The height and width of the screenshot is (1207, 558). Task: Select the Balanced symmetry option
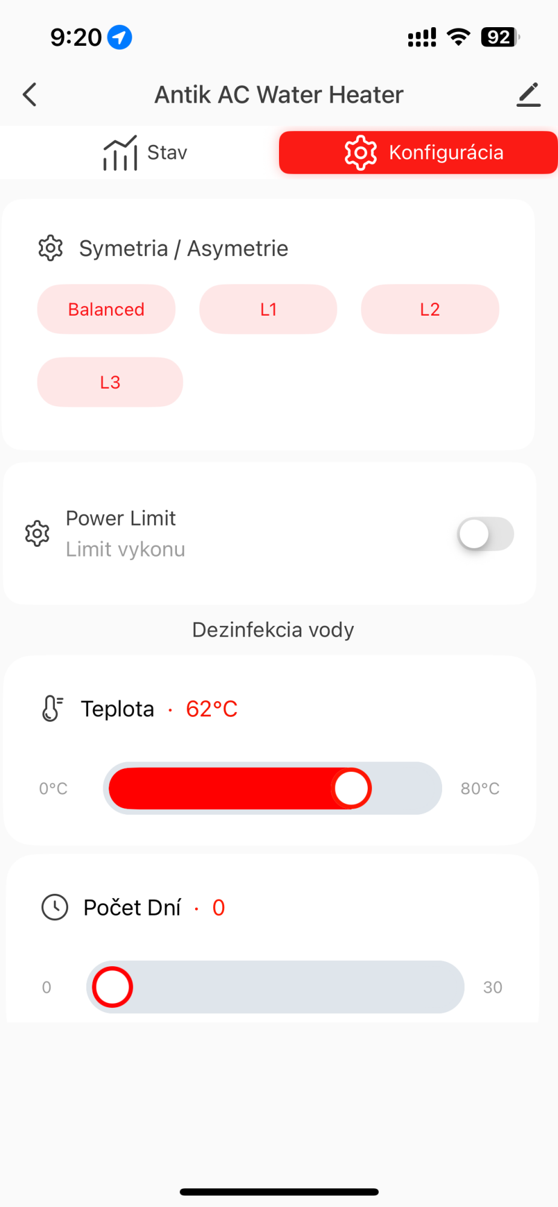106,310
